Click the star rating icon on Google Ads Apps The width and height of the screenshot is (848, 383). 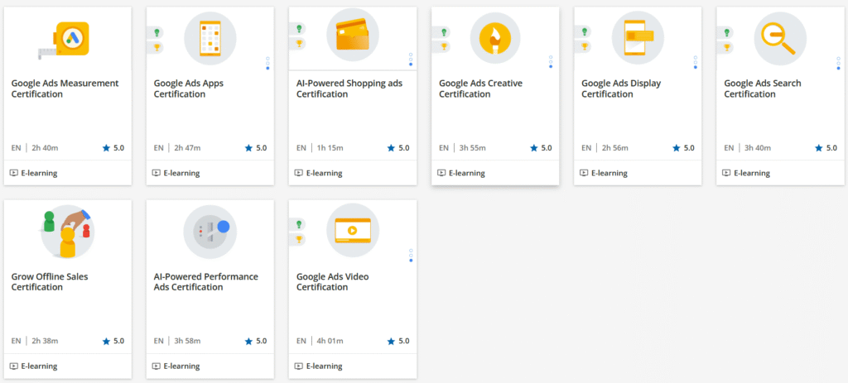248,148
